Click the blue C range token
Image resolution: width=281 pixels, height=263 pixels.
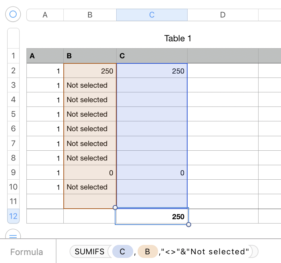tap(122, 252)
